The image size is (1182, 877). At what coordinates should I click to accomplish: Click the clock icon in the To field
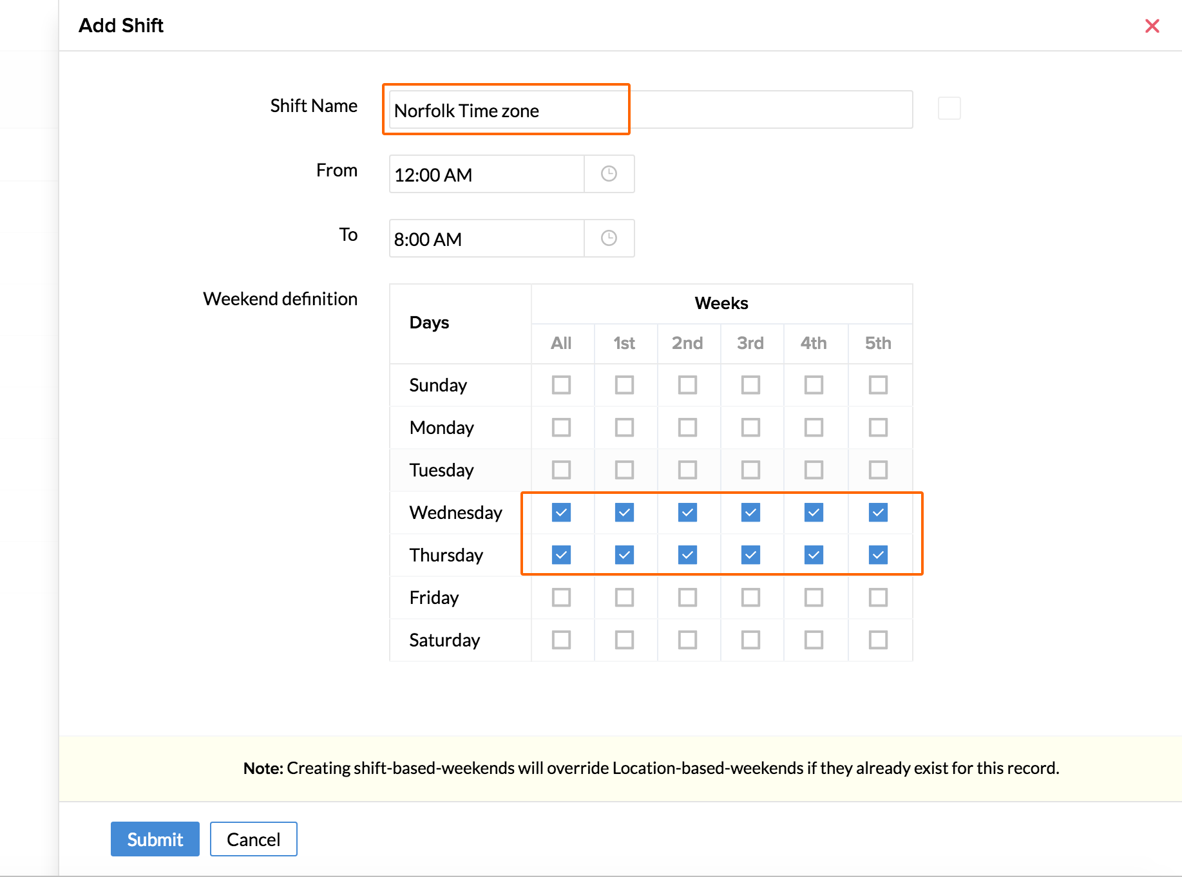(609, 238)
